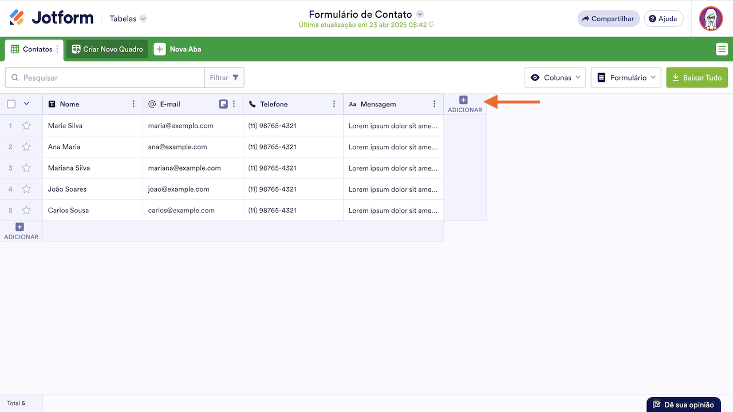
Task: Click the ana@example.com email cell
Action: [x=193, y=146]
